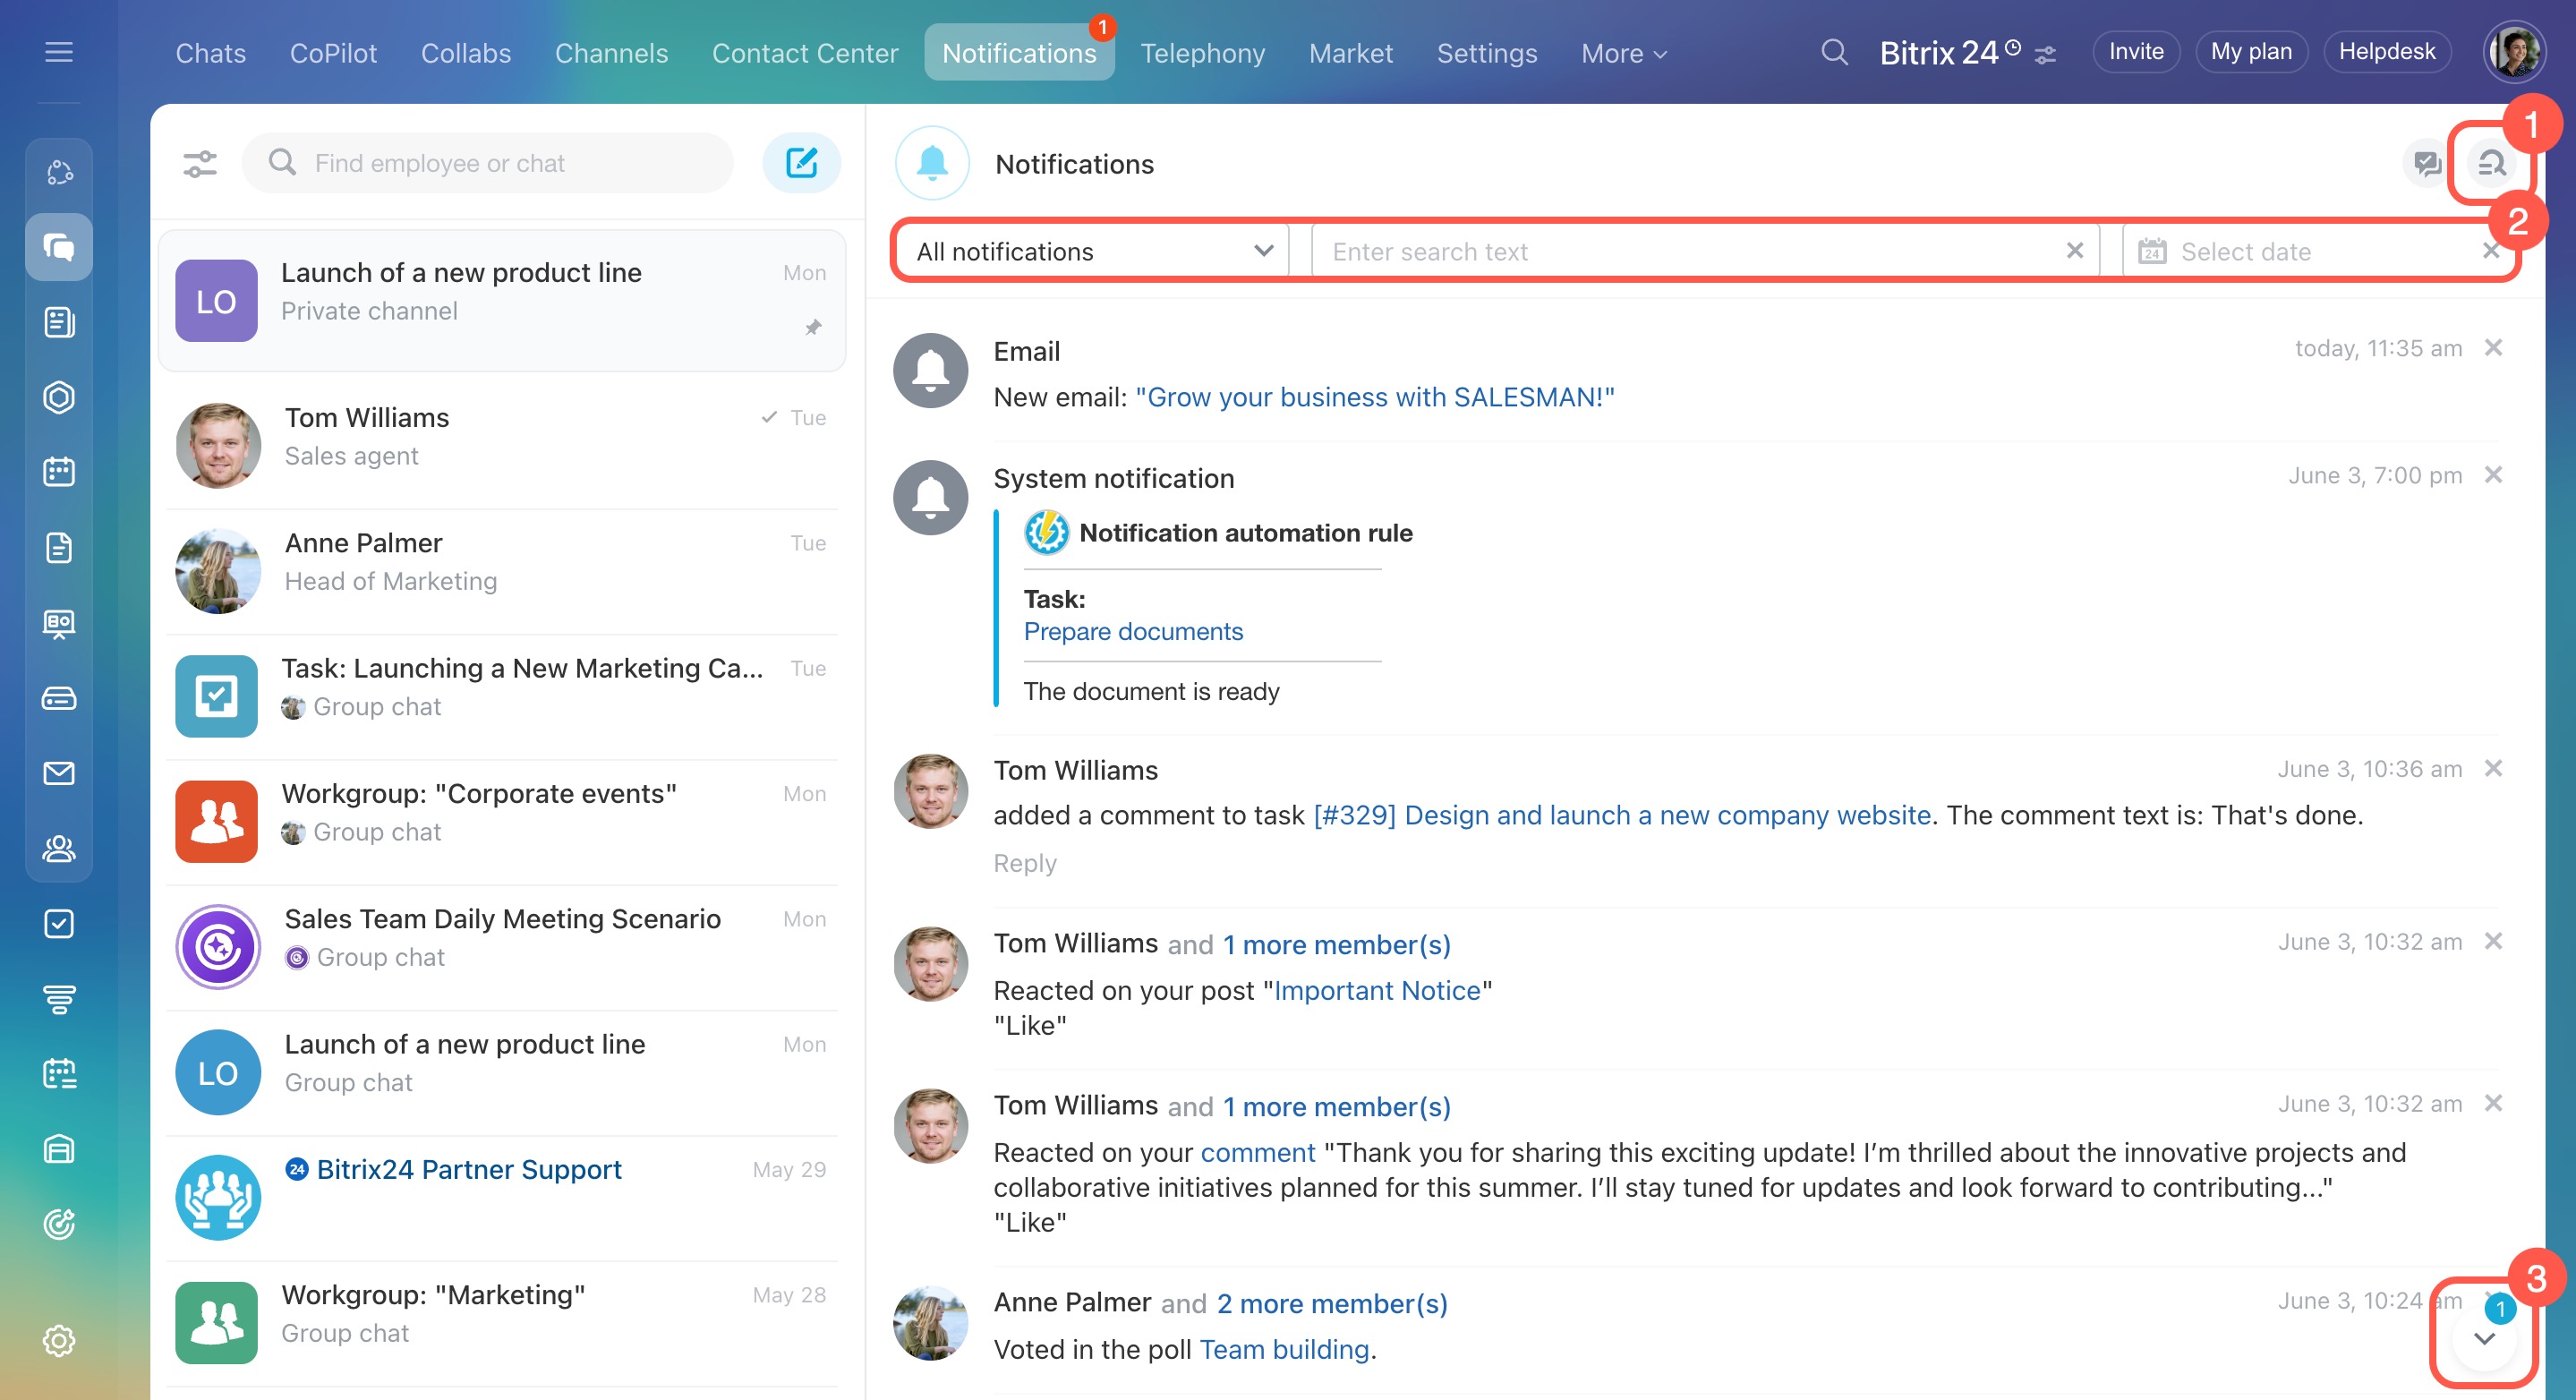The height and width of the screenshot is (1400, 2576).
Task: Open the Calendar icon in left sidebar
Action: tap(59, 472)
